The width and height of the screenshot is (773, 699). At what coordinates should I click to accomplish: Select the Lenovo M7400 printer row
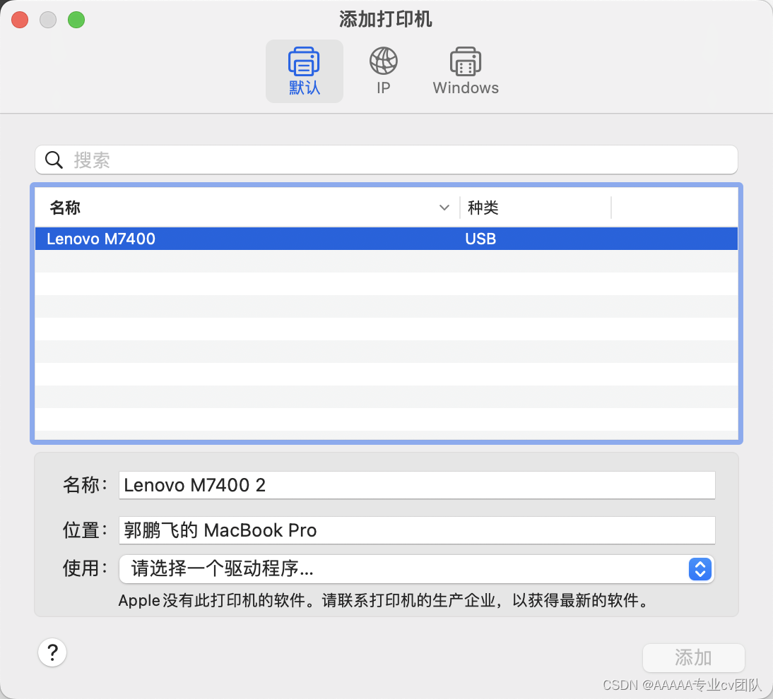pyautogui.click(x=386, y=239)
